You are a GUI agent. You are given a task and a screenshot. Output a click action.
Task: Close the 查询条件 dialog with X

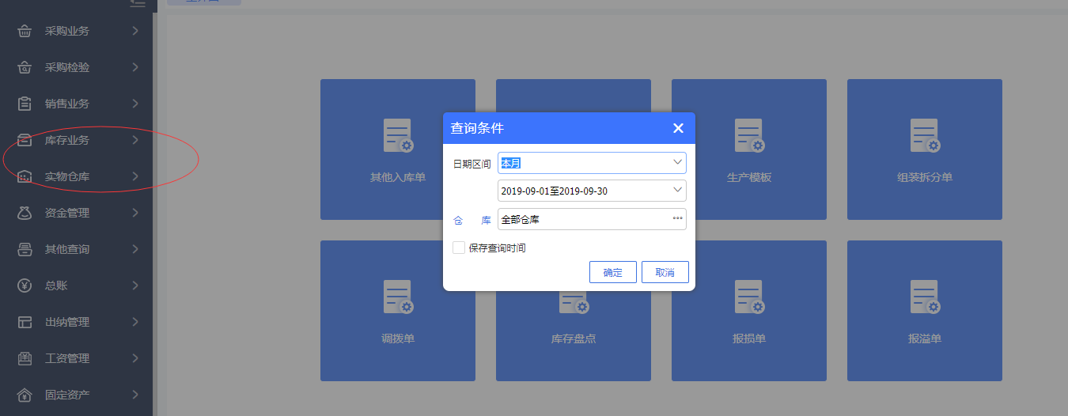click(x=678, y=128)
